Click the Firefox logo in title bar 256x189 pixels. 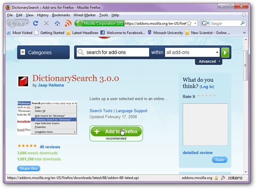tap(8, 7)
